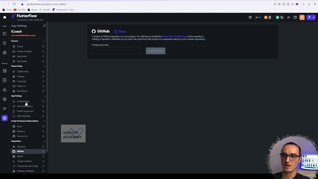Open Push Notifications settings
Viewport: 318px width, 179px height.
pos(28,106)
